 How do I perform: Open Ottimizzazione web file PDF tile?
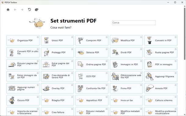point(126,76)
